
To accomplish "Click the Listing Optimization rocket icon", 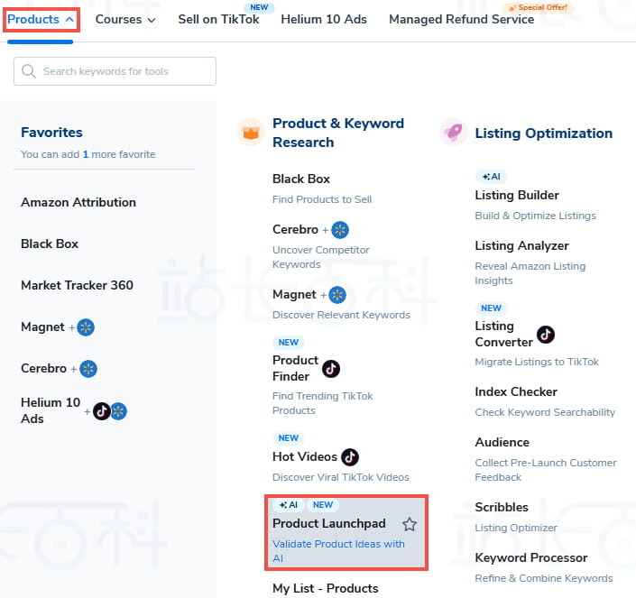I will [454, 132].
